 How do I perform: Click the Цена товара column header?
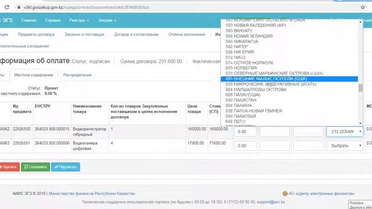click(x=194, y=109)
